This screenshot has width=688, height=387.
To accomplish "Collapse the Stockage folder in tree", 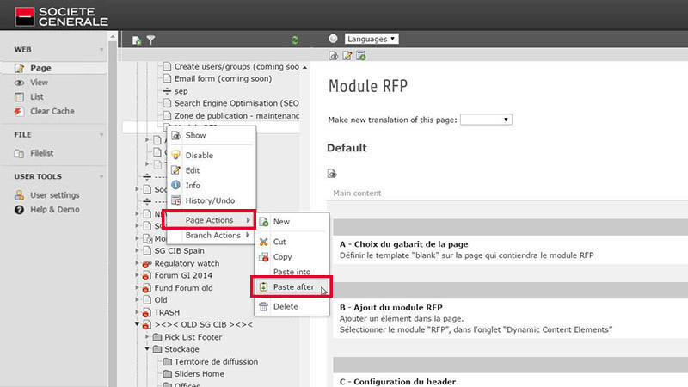I will pyautogui.click(x=147, y=349).
